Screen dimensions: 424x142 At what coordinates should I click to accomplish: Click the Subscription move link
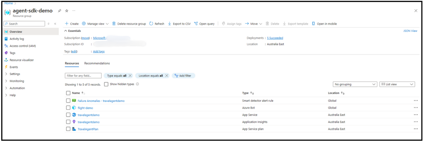pyautogui.click(x=85, y=38)
